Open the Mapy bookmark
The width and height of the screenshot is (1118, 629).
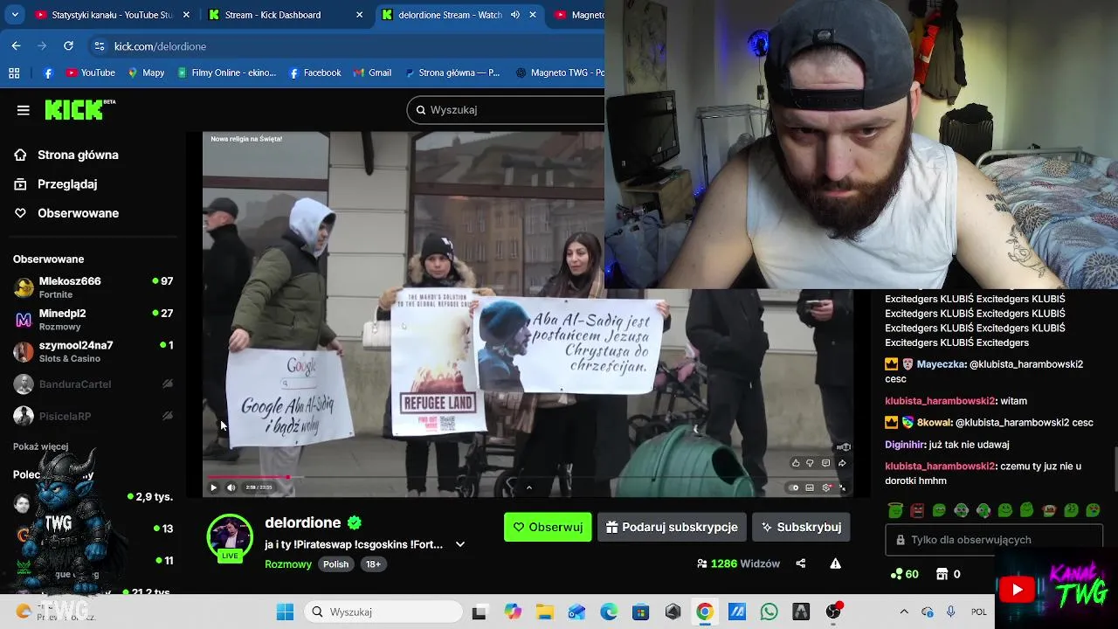pyautogui.click(x=146, y=73)
